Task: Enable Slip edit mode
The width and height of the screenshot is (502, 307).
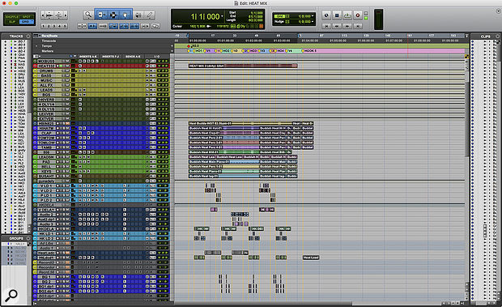Action: click(x=12, y=22)
